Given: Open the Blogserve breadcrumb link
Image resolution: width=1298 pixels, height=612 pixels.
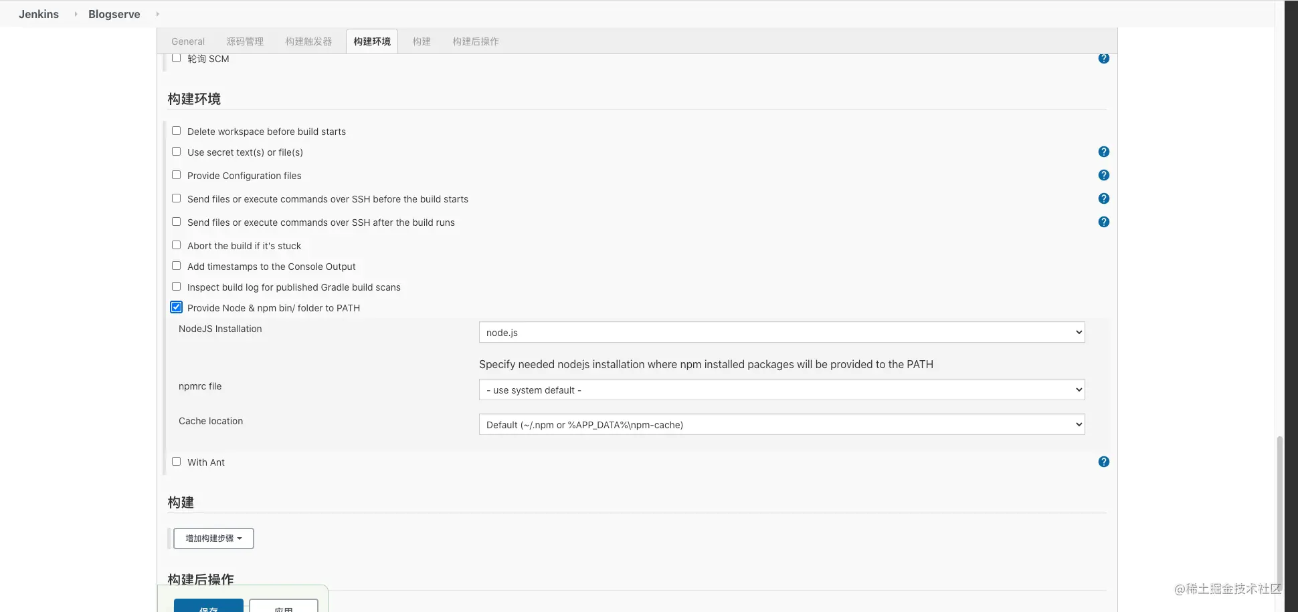Looking at the screenshot, I should click(x=114, y=14).
